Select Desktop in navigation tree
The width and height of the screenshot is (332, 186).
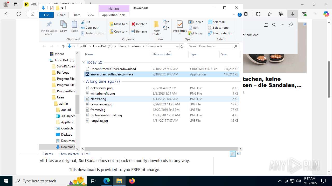pos(67,135)
